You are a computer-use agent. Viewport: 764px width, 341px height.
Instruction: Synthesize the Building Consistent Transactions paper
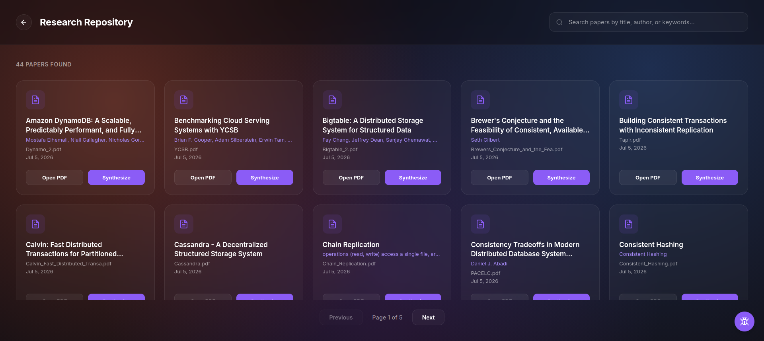tap(710, 177)
